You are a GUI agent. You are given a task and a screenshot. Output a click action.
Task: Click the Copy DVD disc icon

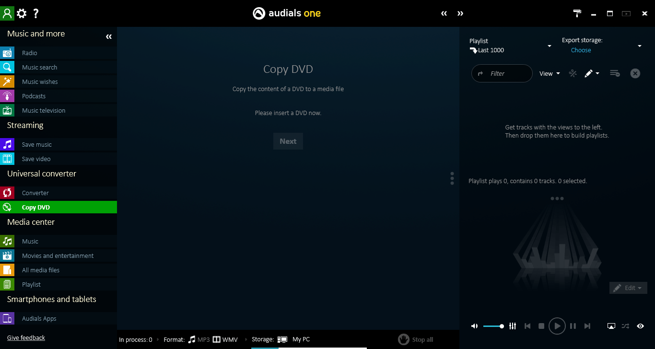point(7,207)
